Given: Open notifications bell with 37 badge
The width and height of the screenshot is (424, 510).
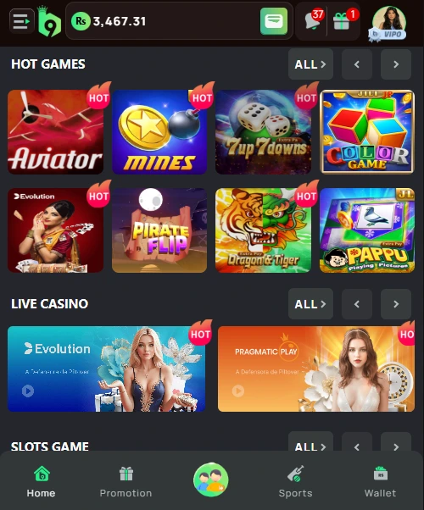Looking at the screenshot, I should pyautogui.click(x=313, y=20).
